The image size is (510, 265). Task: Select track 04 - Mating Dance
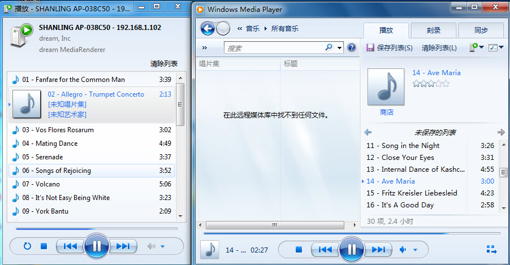(92, 144)
